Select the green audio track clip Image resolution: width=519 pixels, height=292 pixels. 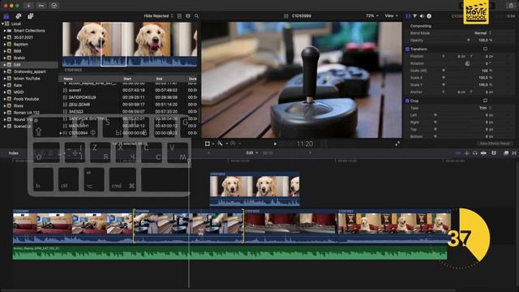pyautogui.click(x=229, y=252)
